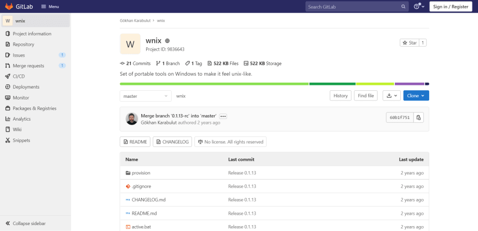Open the Merge branch '0.1.13-rc' commit
478x231 pixels.
179,116
